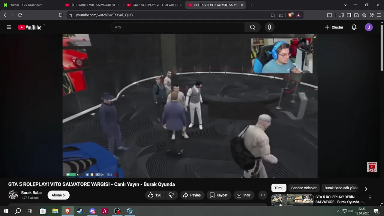384x216 pixels.
Task: Toggle the browser sidebar panel icon
Action: [349, 15]
